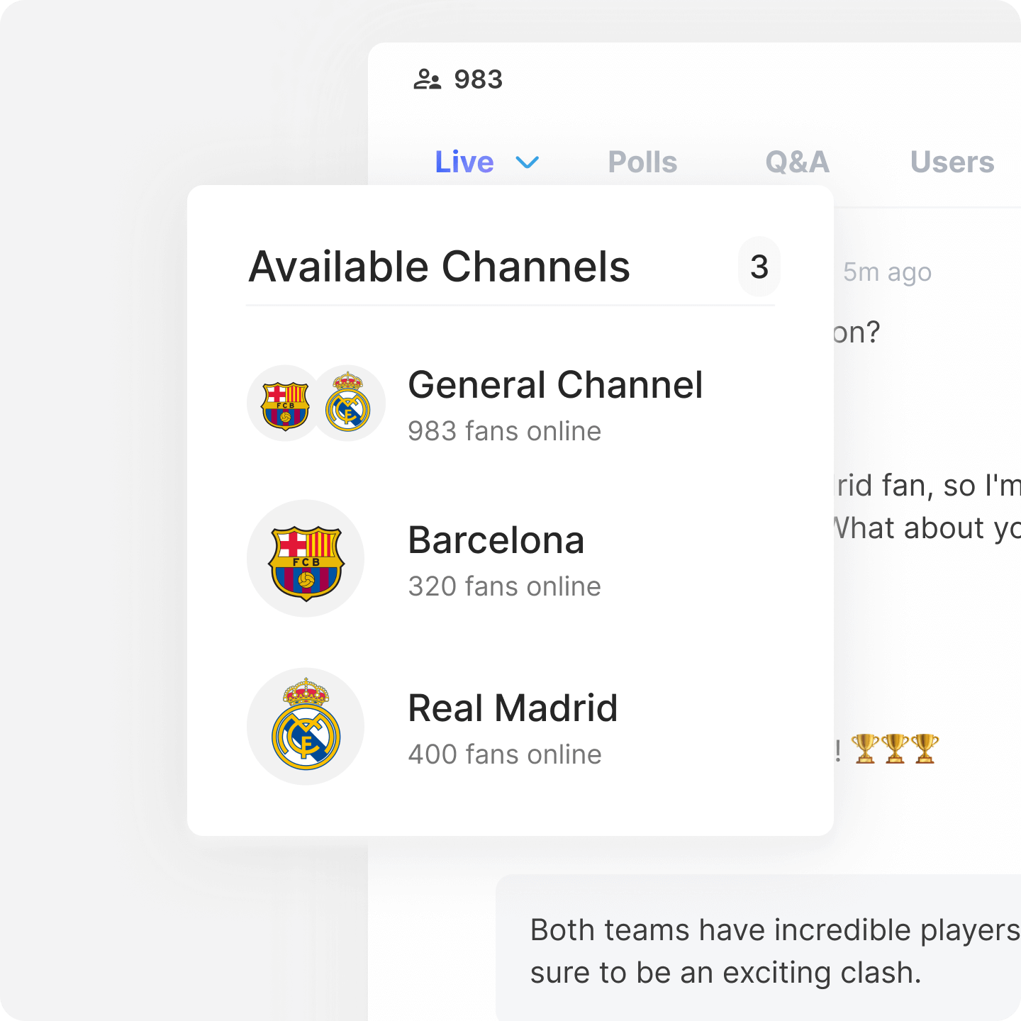
Task: Click the large Real Madrid club crest
Action: [306, 727]
